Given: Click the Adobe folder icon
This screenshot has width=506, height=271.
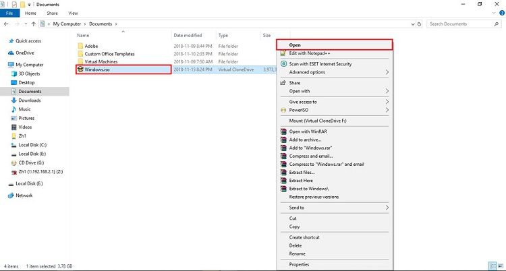Looking at the screenshot, I should click(80, 46).
